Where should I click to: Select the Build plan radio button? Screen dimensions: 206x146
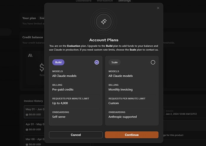[x=97, y=62]
